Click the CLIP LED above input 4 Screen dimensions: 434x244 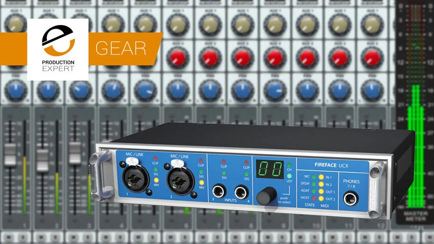pos(246,162)
